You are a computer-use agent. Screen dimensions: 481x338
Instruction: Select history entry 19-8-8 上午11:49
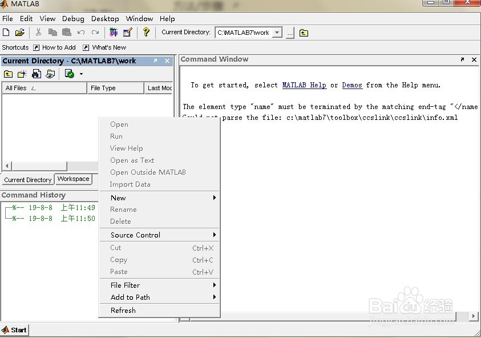(x=54, y=207)
